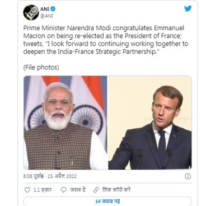Open the Twitter bird logo
Screen dimensions: 211x206
tap(187, 8)
